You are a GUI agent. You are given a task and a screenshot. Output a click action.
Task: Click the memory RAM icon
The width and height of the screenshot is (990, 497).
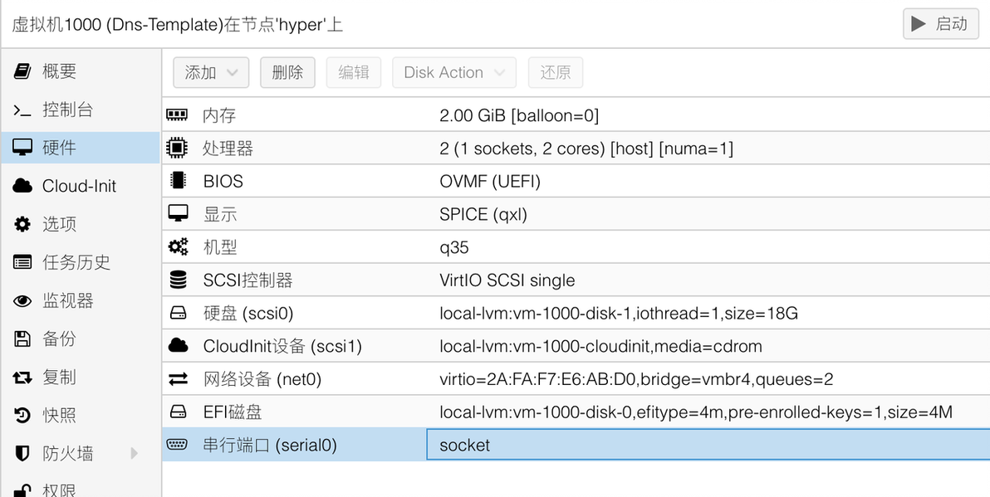point(177,115)
